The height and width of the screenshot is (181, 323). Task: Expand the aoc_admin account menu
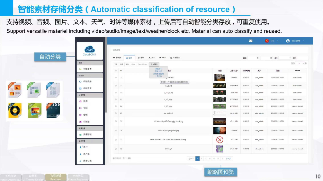295,41
